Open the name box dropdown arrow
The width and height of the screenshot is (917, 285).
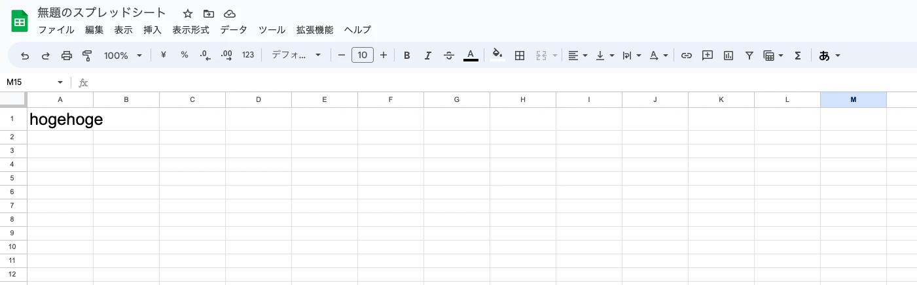[x=60, y=82]
